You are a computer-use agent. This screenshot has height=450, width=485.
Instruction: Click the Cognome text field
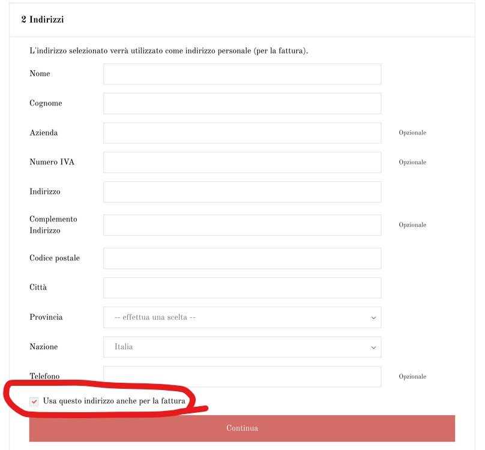[x=242, y=104]
